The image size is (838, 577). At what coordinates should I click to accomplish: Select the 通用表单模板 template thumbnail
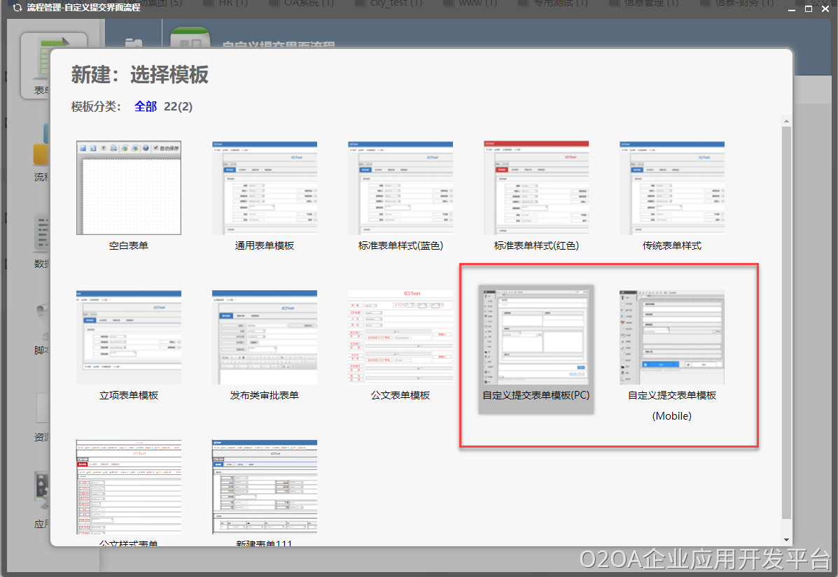[265, 188]
